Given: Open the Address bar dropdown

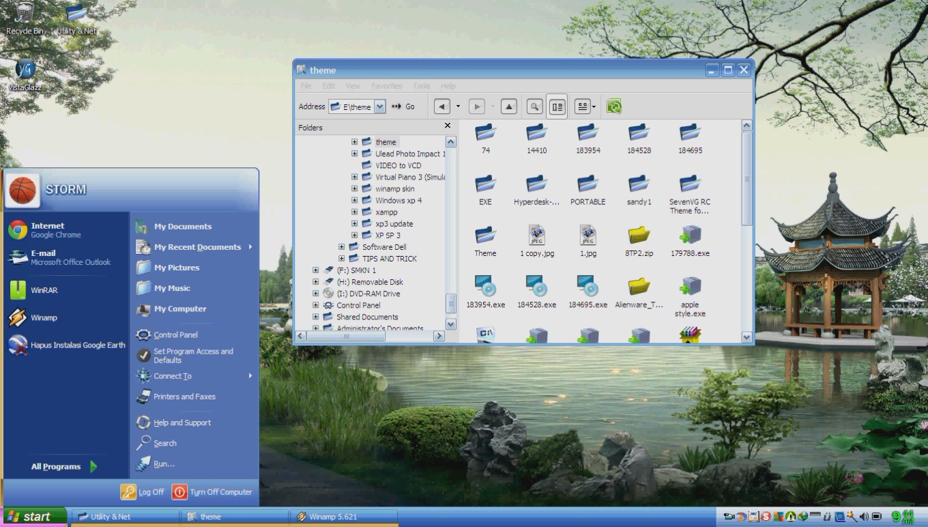Looking at the screenshot, I should click(380, 106).
